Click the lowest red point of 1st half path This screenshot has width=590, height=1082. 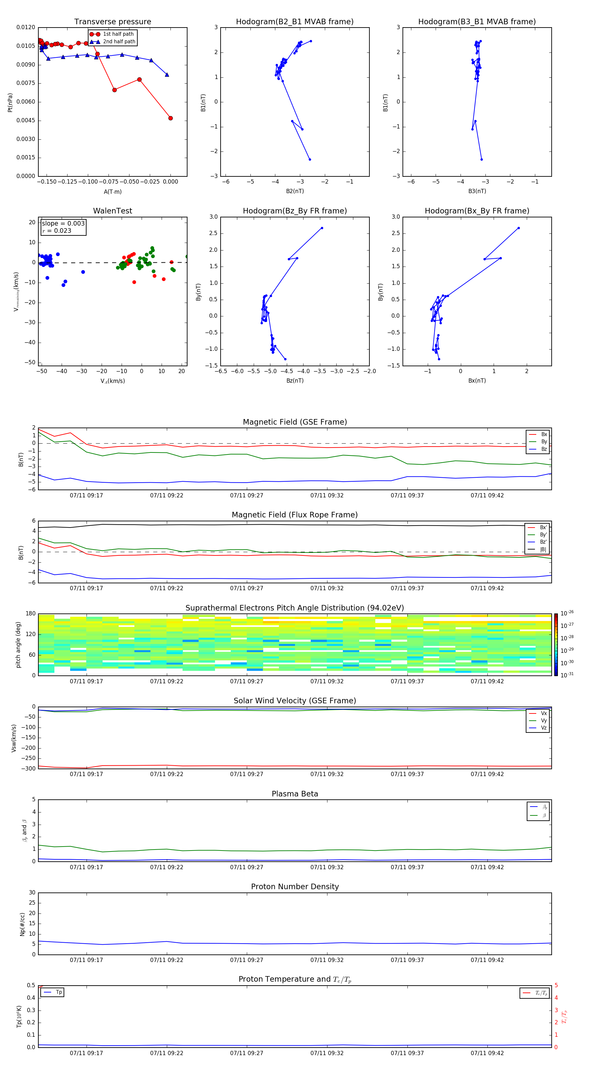(170, 118)
